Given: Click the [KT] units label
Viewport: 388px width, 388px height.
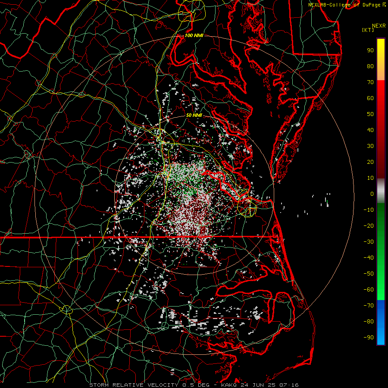Looking at the screenshot, I should pos(368,30).
